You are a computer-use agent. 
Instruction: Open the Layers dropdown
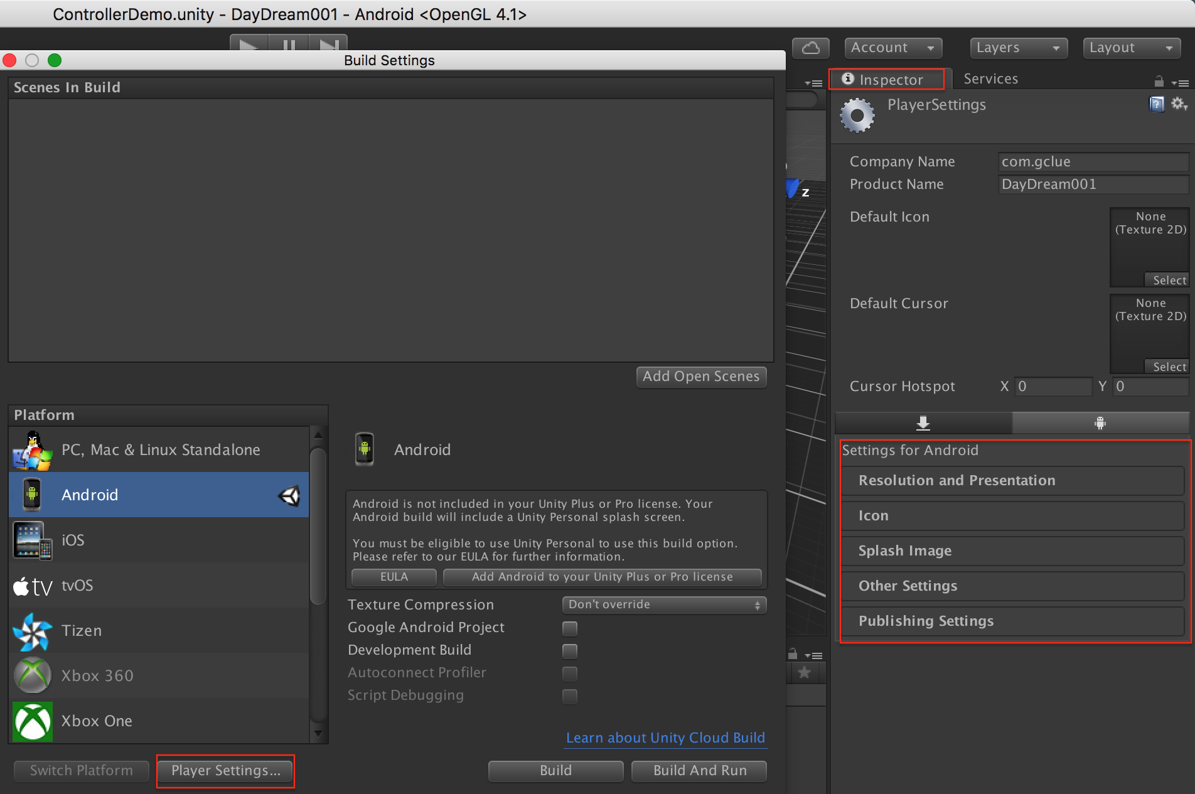pyautogui.click(x=1019, y=48)
